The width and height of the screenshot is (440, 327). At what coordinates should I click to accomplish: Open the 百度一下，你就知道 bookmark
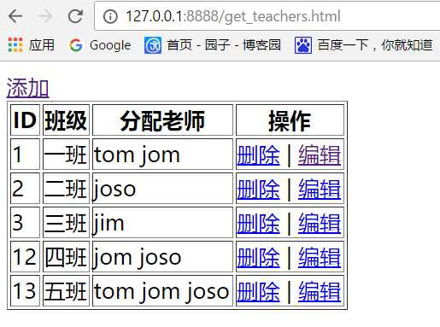(364, 45)
